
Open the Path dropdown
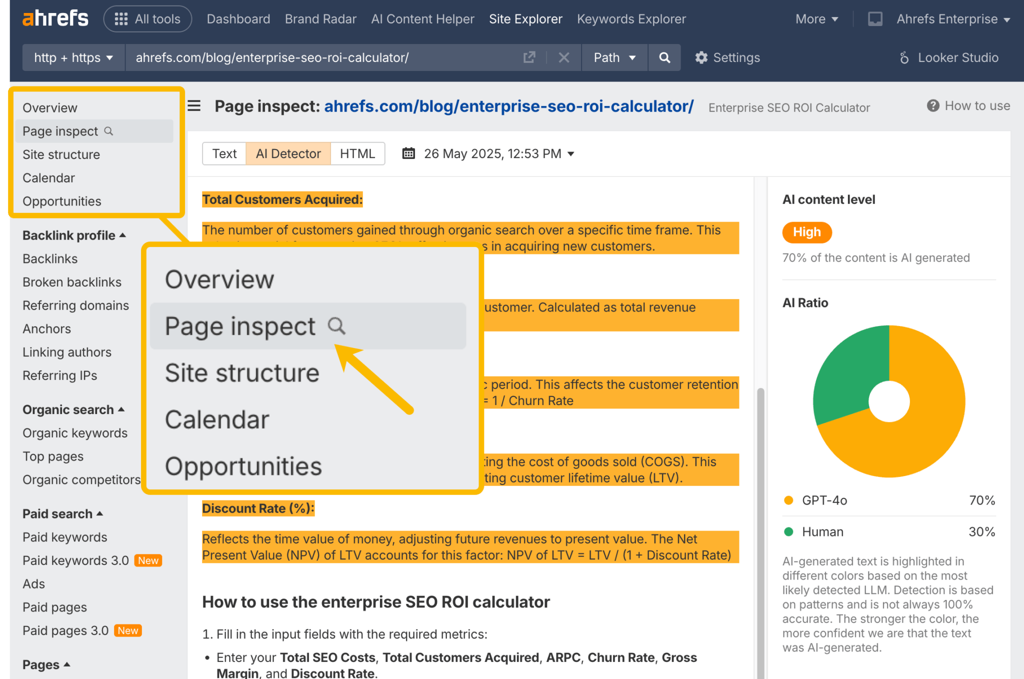614,57
